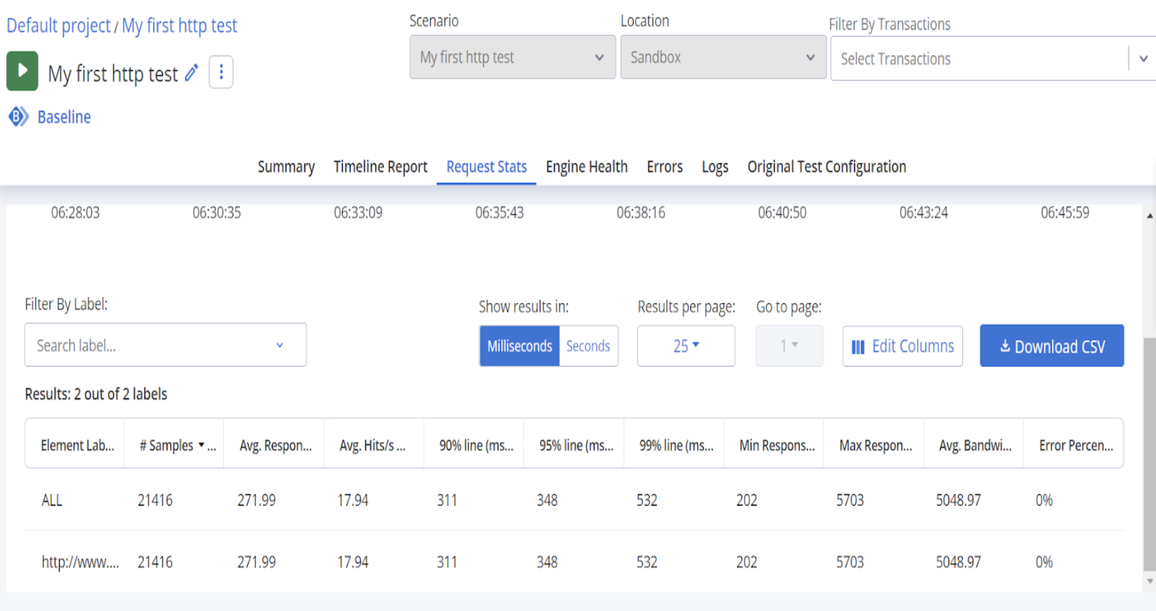The height and width of the screenshot is (611, 1156).
Task: Switch to the Summary tab
Action: [x=286, y=167]
